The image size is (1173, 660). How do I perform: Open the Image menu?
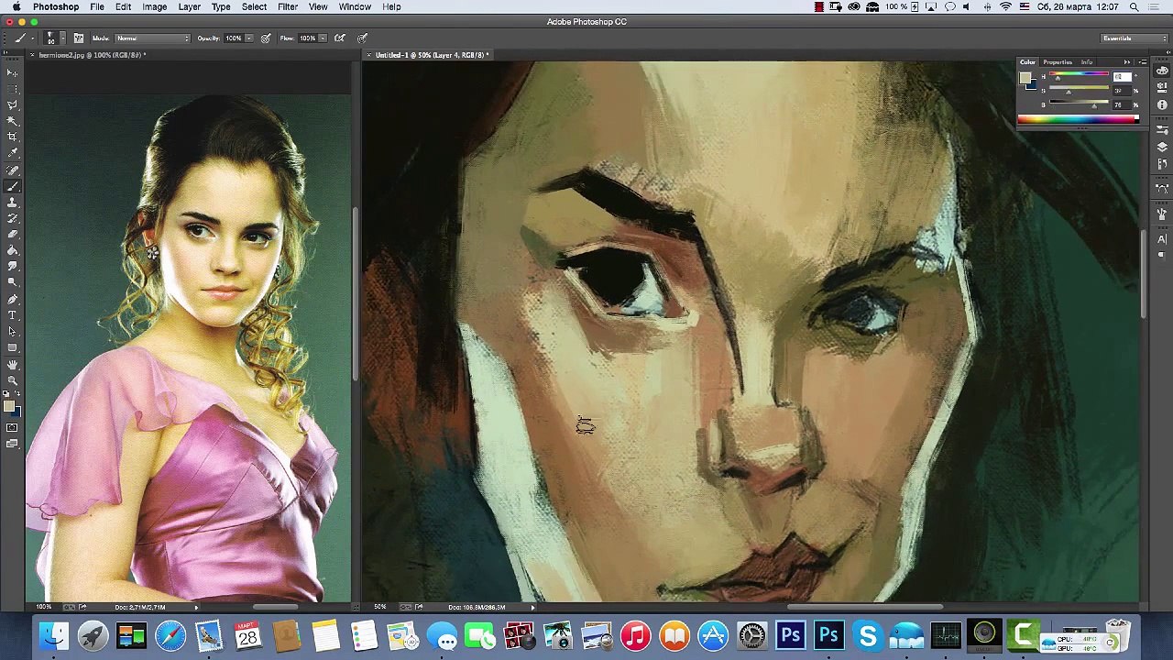(154, 6)
